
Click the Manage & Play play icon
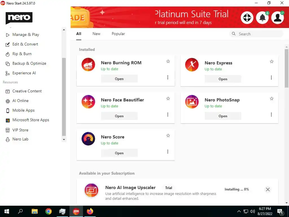tap(8, 35)
